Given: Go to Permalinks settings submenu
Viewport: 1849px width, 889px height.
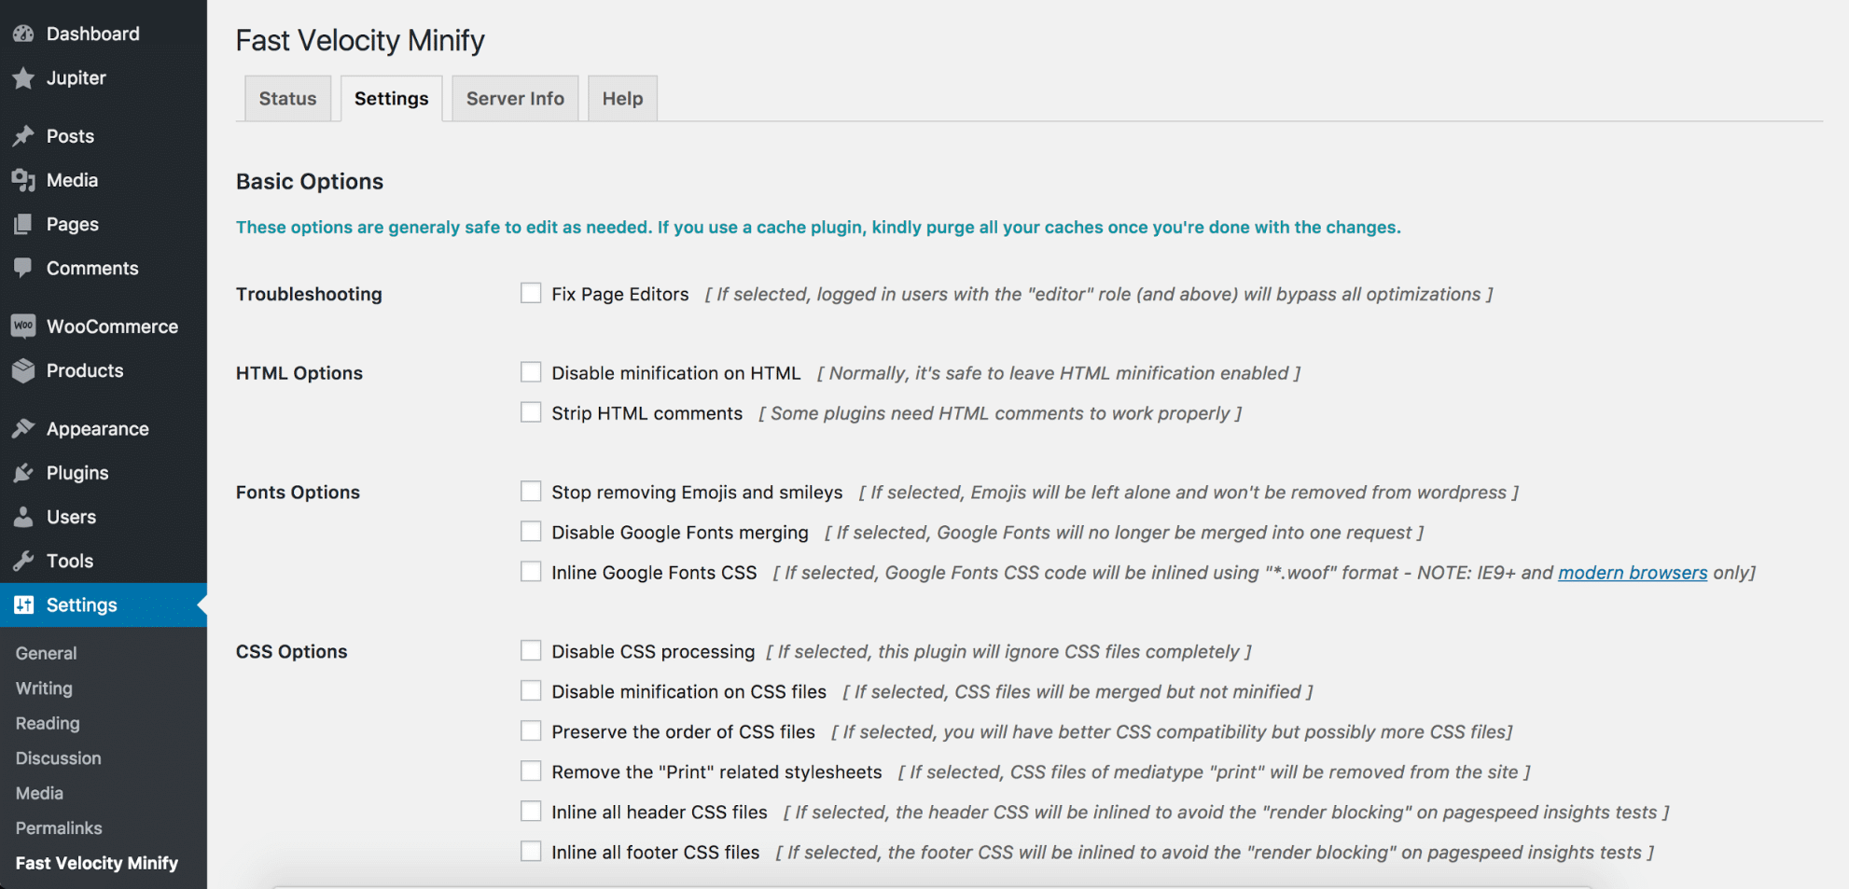Looking at the screenshot, I should [x=59, y=828].
